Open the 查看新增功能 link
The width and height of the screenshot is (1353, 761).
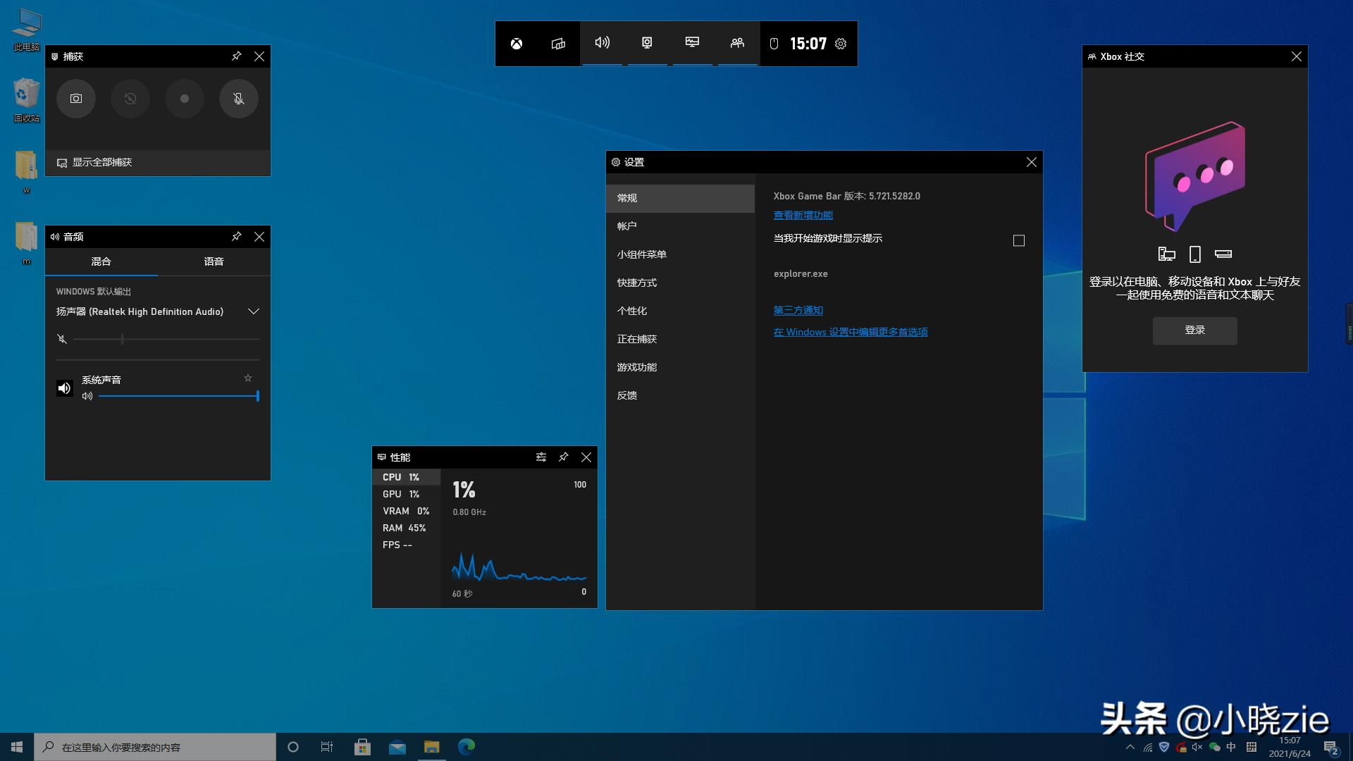click(803, 215)
